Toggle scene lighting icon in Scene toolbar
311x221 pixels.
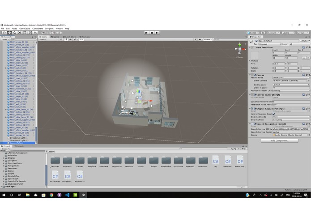point(66,39)
